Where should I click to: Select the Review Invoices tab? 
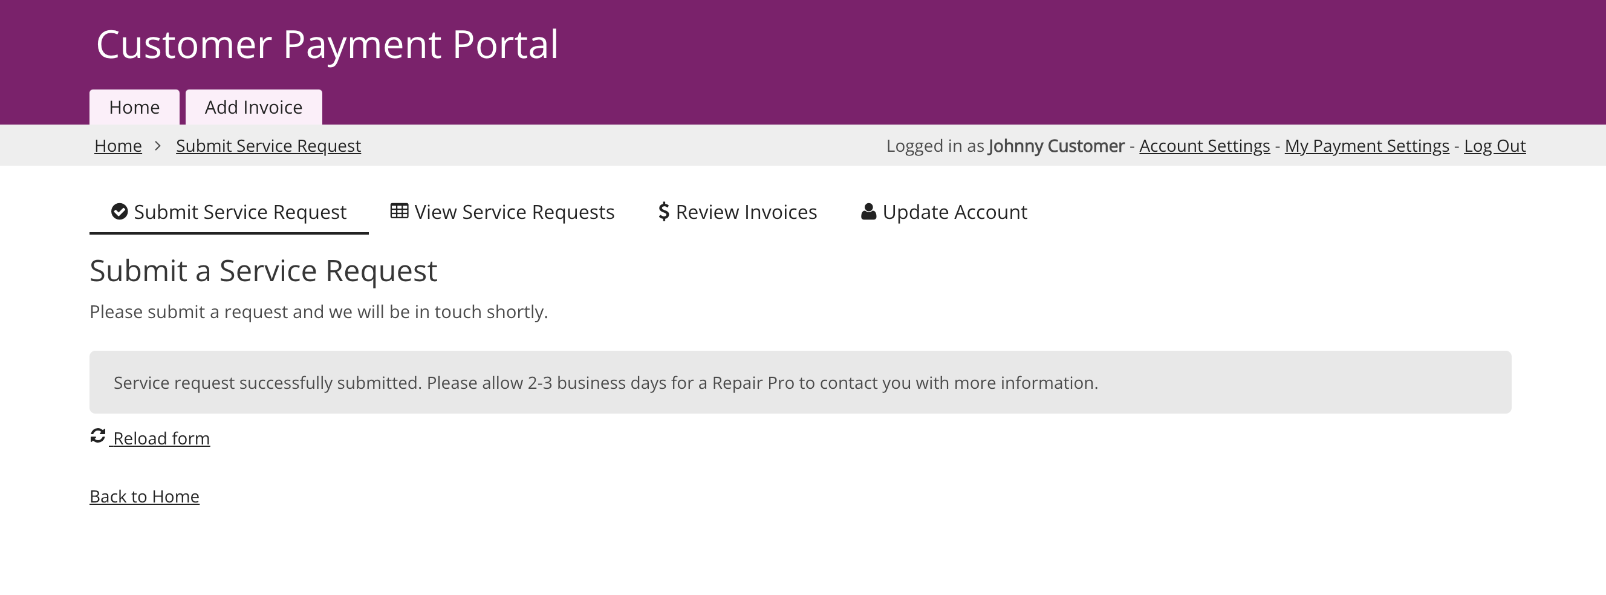pos(738,212)
